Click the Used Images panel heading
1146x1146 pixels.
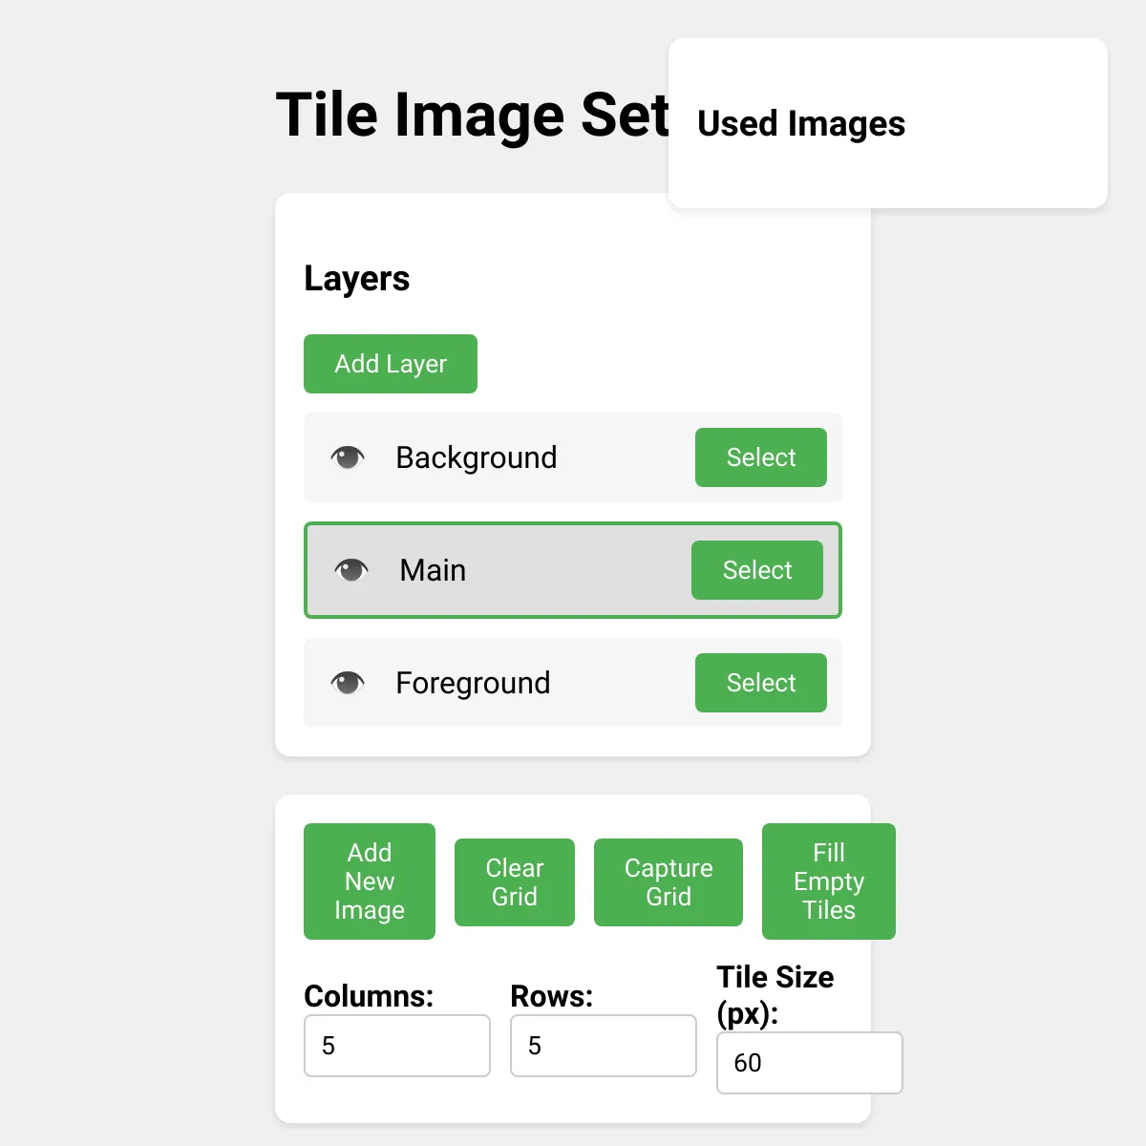801,123
